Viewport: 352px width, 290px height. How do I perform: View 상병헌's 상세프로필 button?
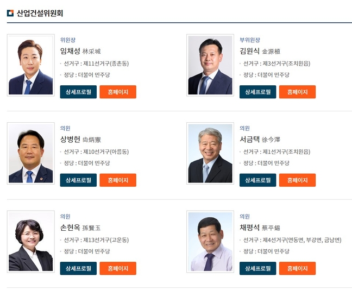point(78,180)
